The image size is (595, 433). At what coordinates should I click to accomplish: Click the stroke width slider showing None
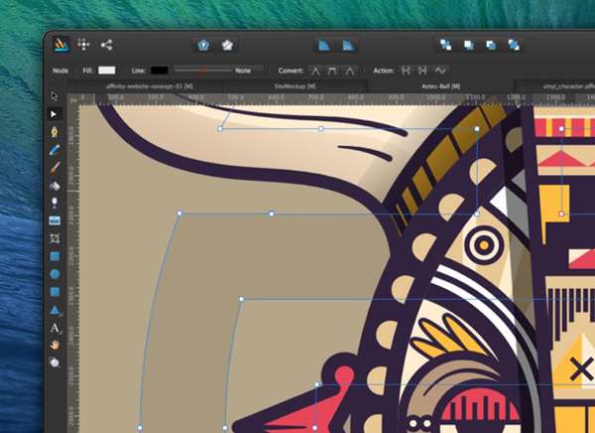218,71
